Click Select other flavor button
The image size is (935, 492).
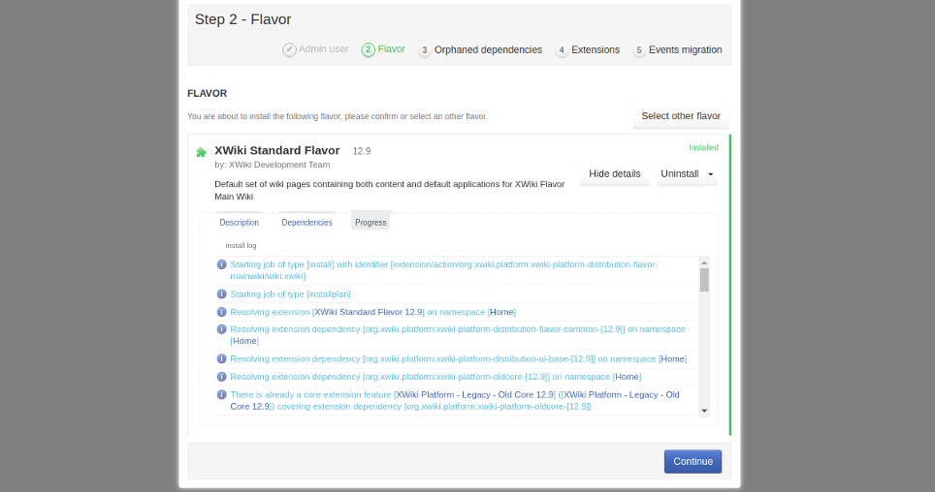680,116
